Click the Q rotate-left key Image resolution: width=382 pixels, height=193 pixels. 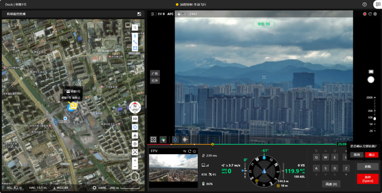point(316,157)
